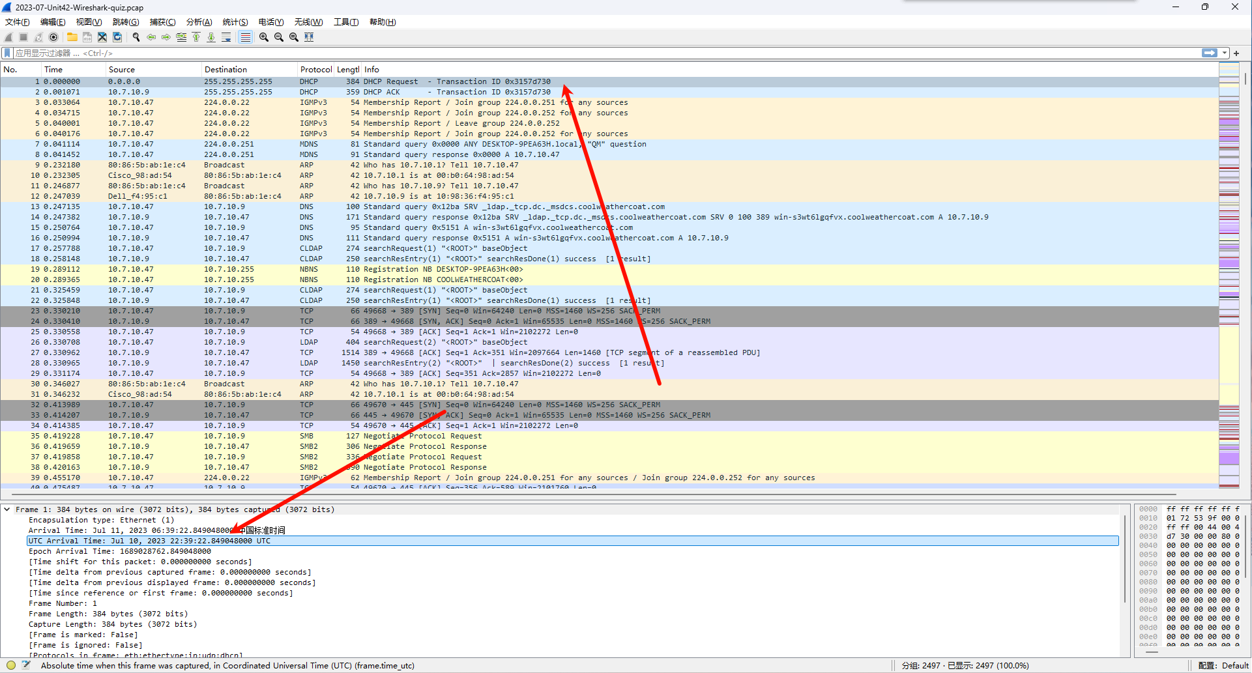The height and width of the screenshot is (673, 1252).
Task: Reload this capture file
Action: pyautogui.click(x=117, y=37)
